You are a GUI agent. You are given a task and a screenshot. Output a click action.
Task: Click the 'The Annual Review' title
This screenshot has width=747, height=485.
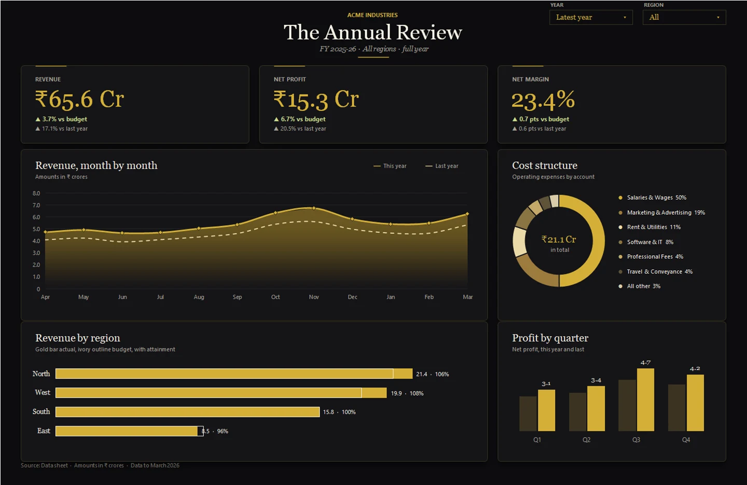tap(373, 32)
